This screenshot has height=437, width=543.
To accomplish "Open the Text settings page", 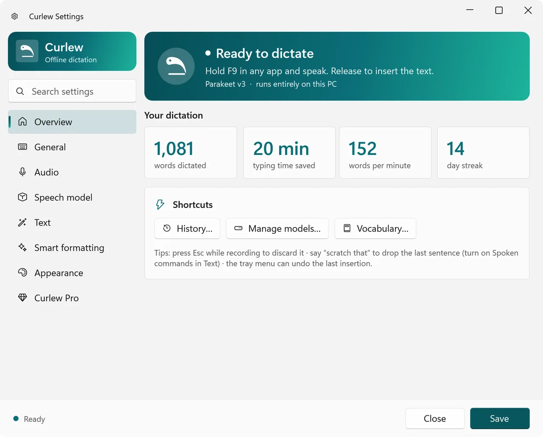I will 72,222.
